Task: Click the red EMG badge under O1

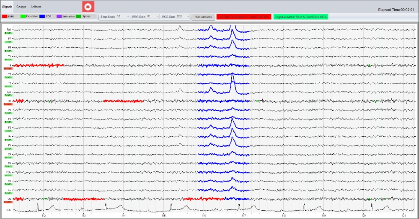Action: coord(8,104)
